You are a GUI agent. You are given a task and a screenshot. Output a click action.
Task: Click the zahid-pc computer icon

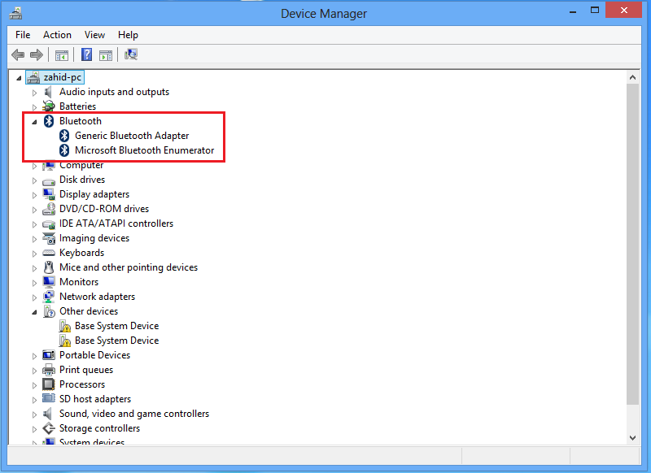pyautogui.click(x=33, y=77)
